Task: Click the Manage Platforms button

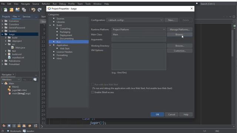Action: click(x=180, y=30)
